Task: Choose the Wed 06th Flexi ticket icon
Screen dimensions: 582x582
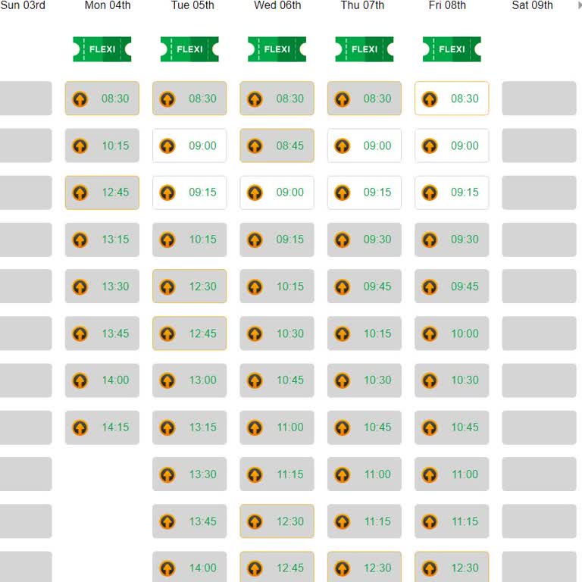Action: click(277, 49)
